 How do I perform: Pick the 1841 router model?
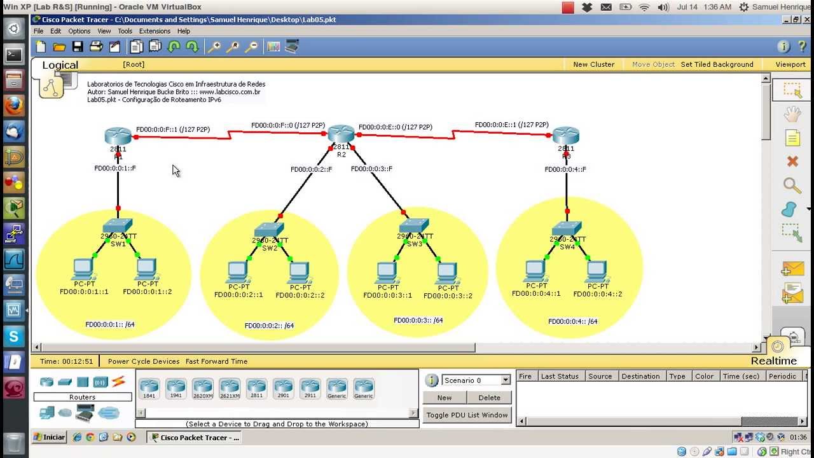coord(149,388)
